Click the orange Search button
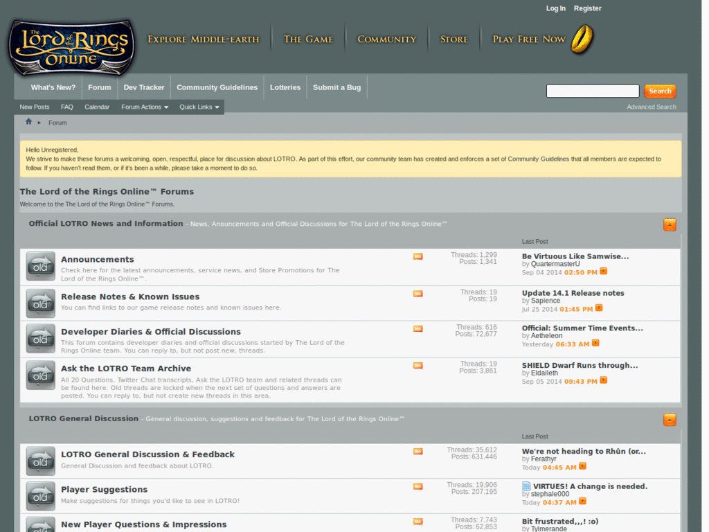Screen dimensions: 709x532 point(660,91)
